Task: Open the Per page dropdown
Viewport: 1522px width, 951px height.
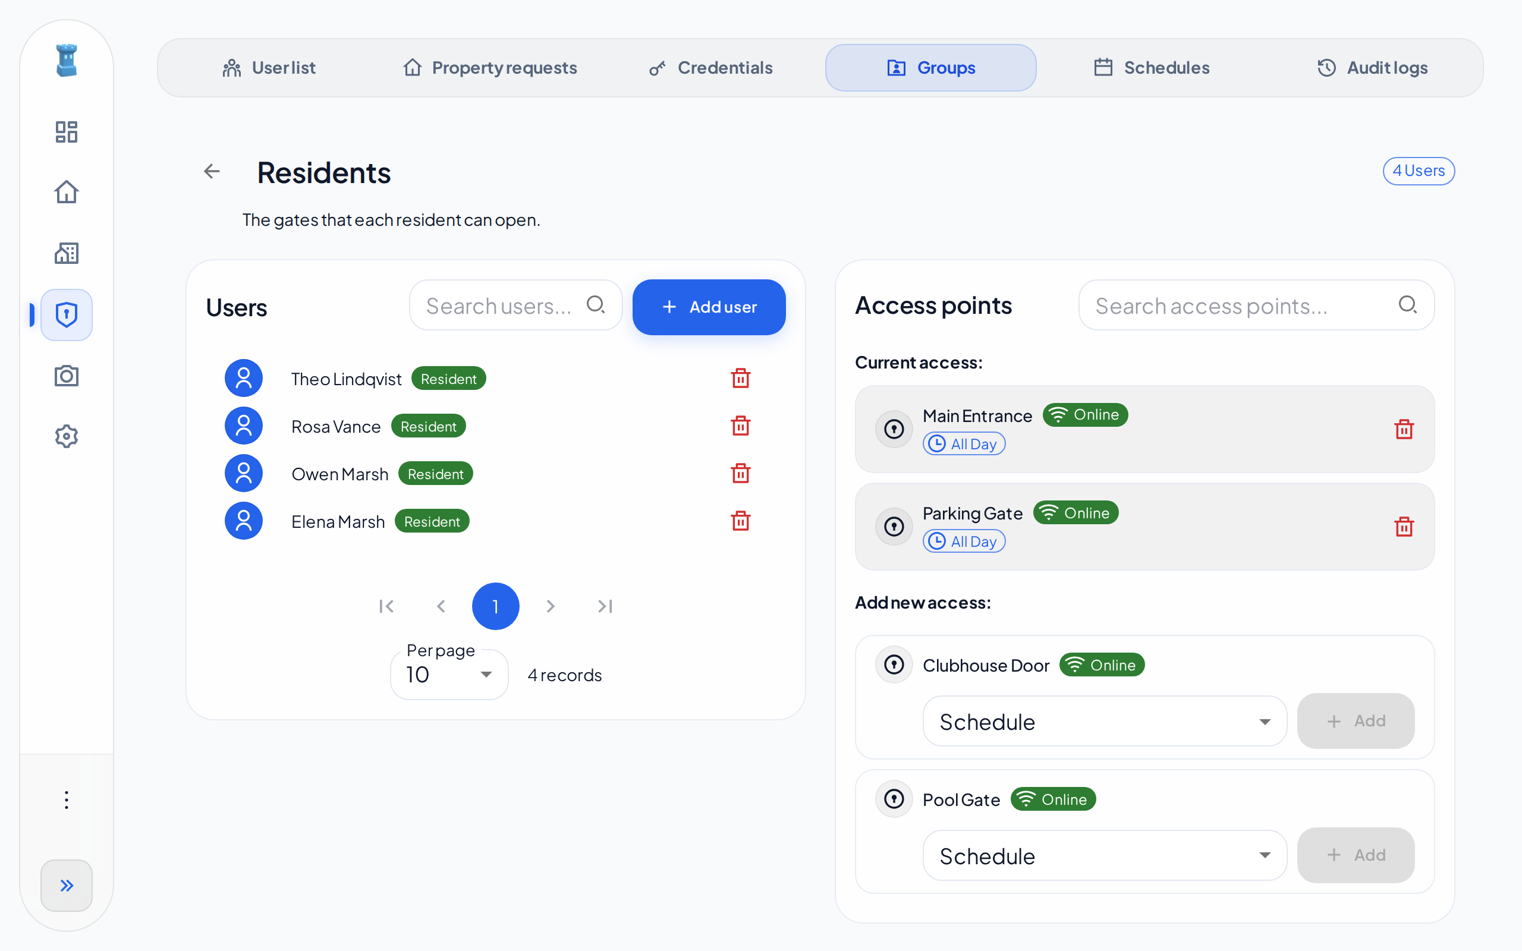Action: (449, 674)
